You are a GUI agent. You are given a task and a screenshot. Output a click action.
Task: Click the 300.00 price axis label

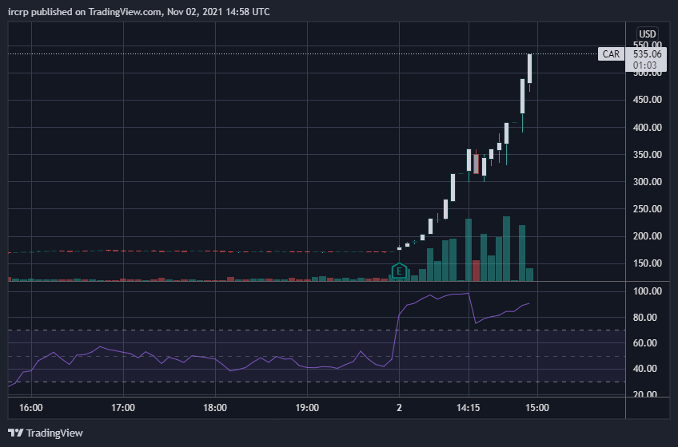coord(648,182)
